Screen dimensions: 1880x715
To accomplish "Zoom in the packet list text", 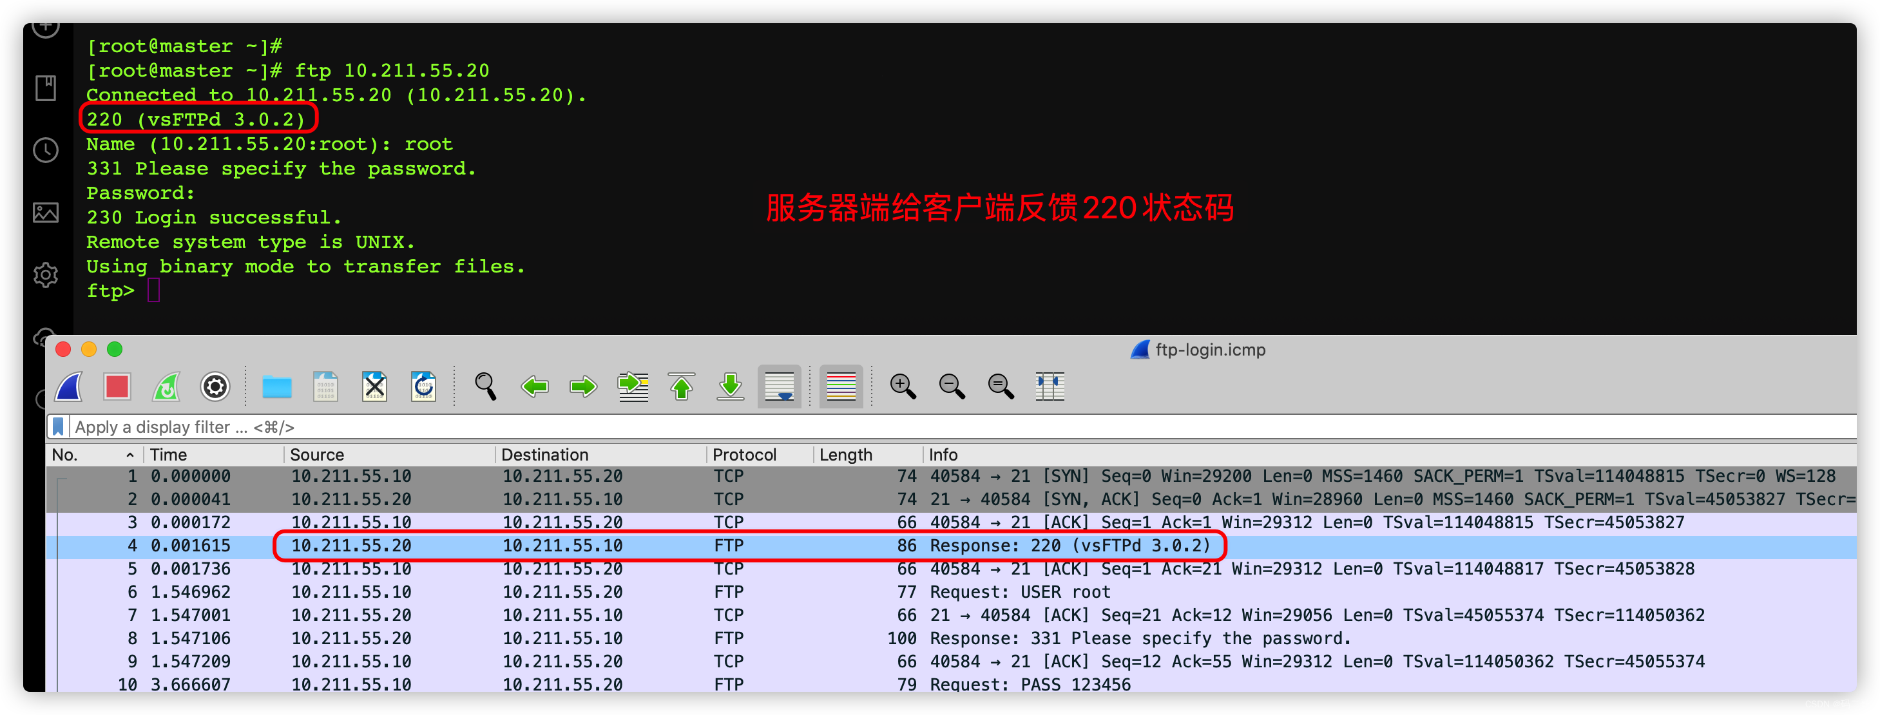I will point(903,386).
